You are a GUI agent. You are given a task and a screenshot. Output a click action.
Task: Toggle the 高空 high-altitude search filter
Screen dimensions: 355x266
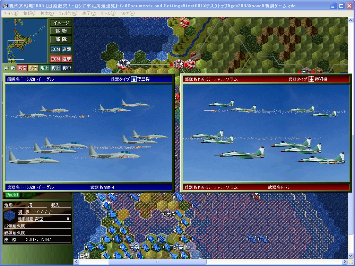[22, 68]
